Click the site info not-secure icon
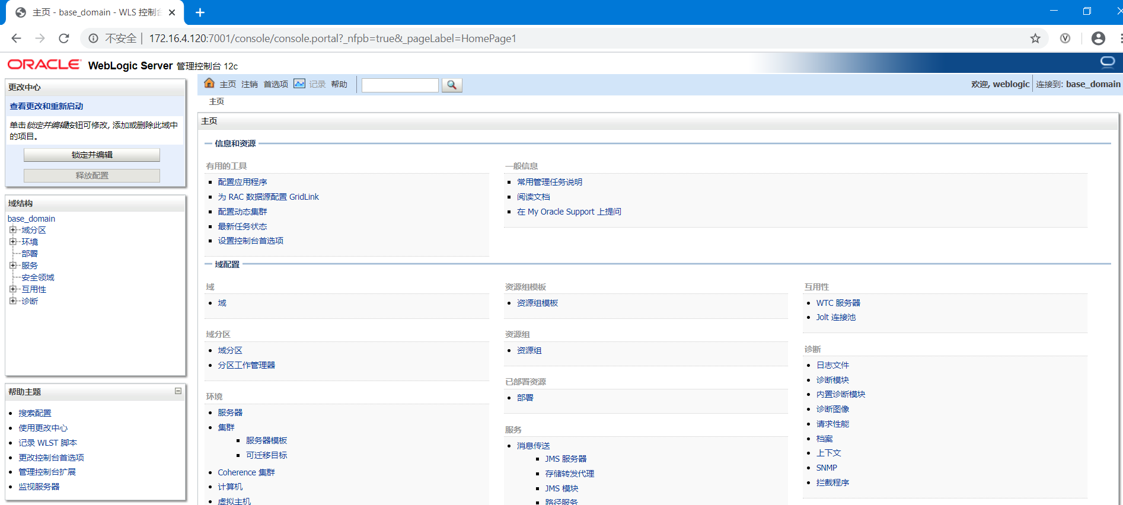 tap(93, 39)
